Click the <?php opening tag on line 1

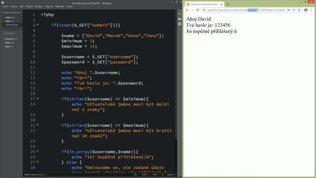[47, 15]
